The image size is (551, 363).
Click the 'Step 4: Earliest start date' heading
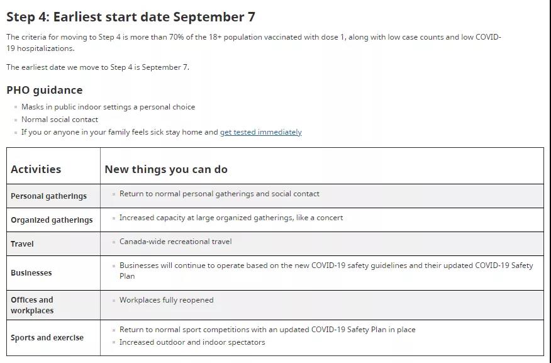(x=131, y=17)
